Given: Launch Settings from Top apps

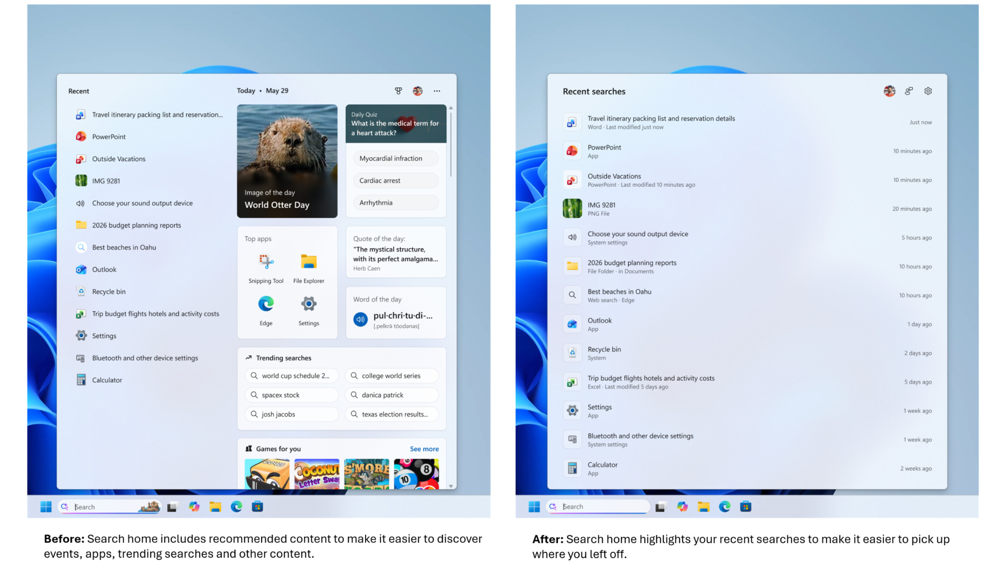Looking at the screenshot, I should [x=308, y=311].
